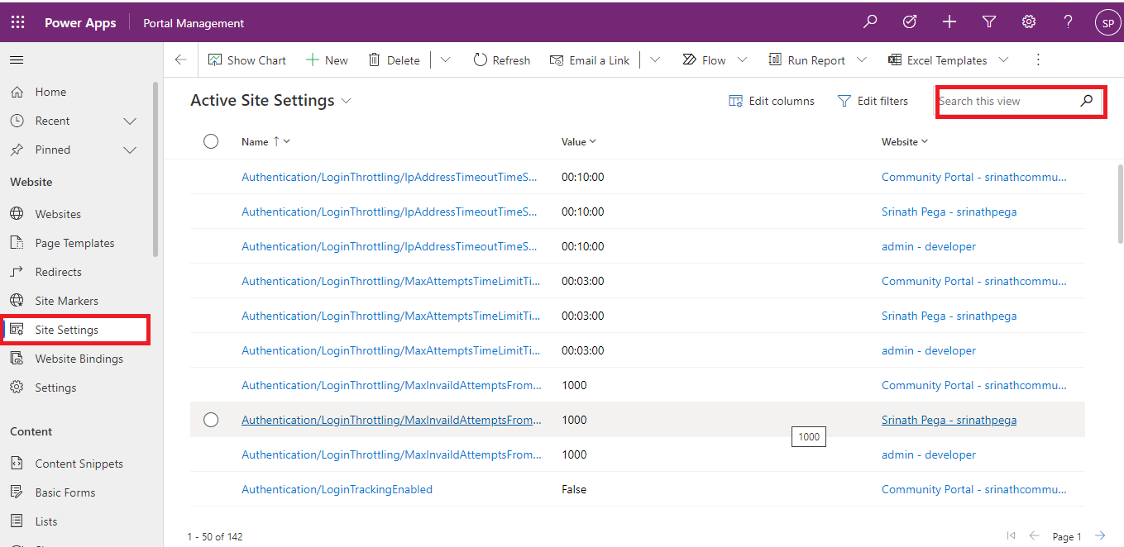The image size is (1124, 547).
Task: Open the Flow dropdown arrow
Action: click(742, 60)
